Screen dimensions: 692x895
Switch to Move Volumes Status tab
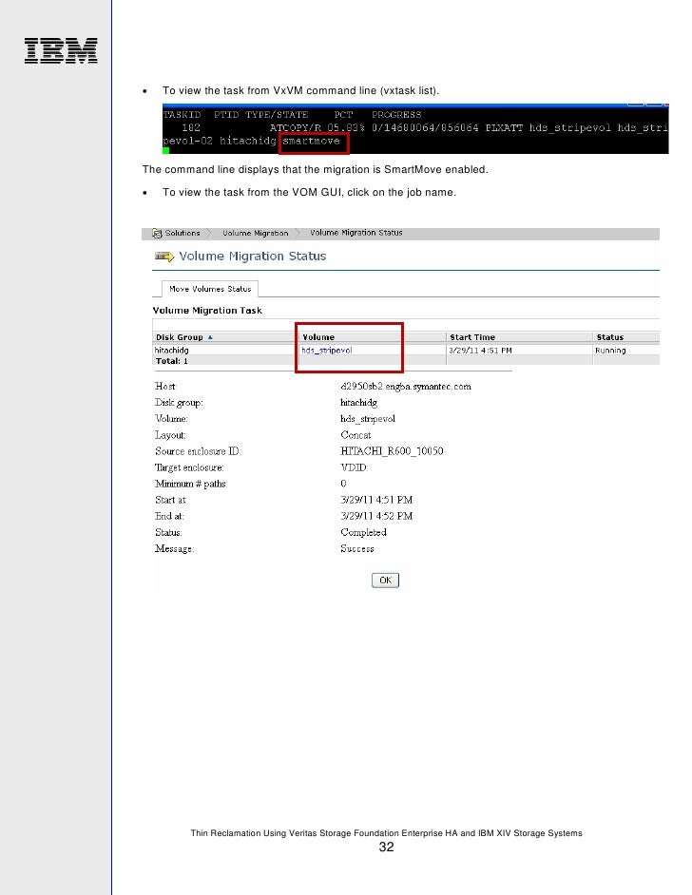[x=210, y=289]
